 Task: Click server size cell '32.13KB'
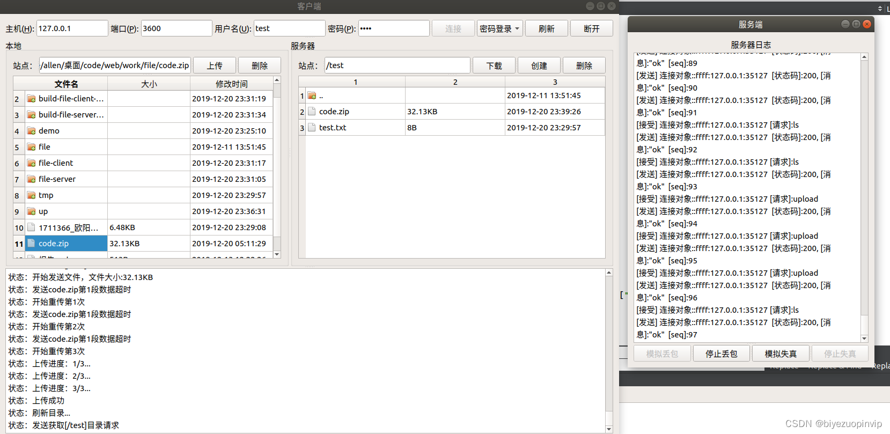click(422, 112)
